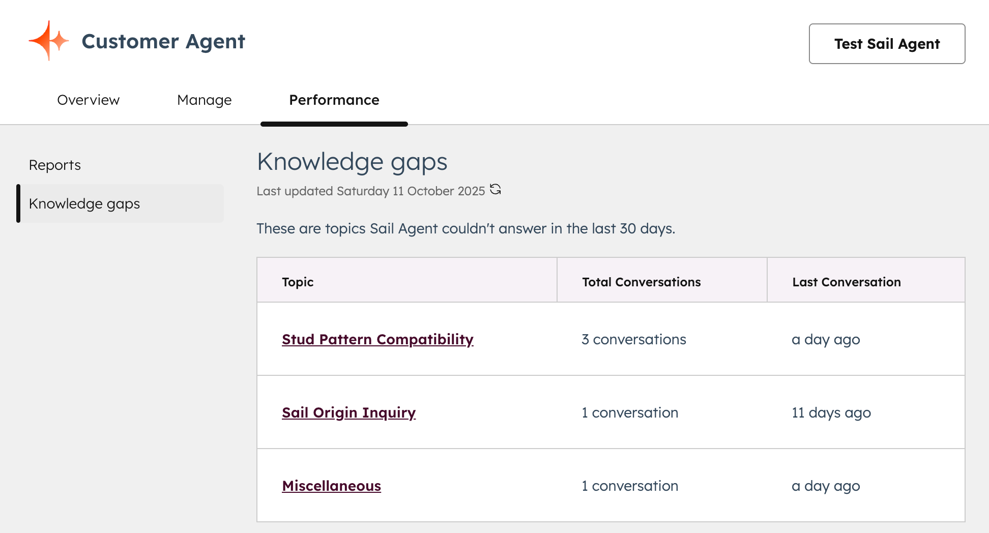Click the last updated date text
Viewport: 989px width, 533px height.
pos(371,191)
